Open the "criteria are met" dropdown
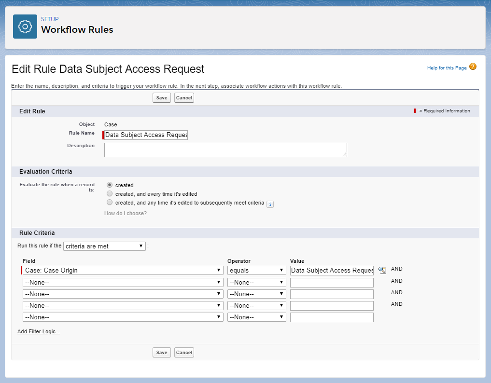The image size is (491, 383). coord(104,246)
